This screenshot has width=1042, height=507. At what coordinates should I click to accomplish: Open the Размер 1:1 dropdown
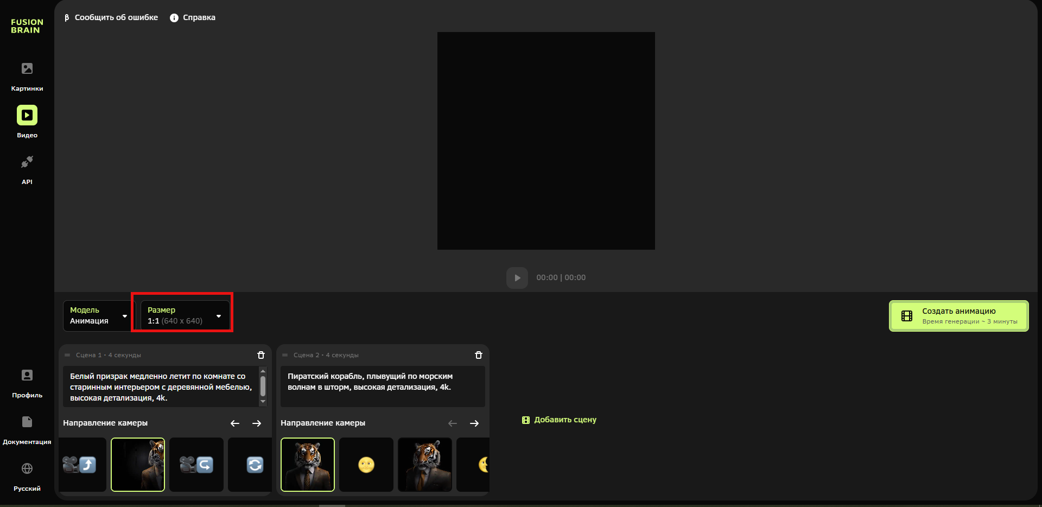185,315
